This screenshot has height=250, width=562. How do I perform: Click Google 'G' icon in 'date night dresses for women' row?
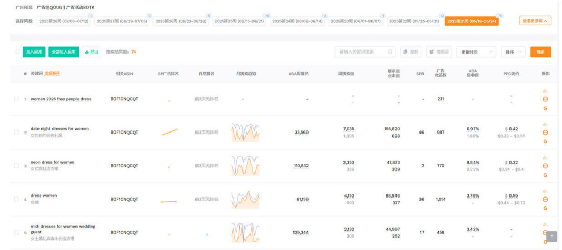pos(545,141)
